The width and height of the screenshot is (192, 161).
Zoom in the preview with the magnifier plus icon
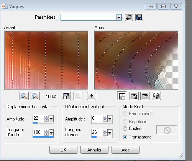35,96
